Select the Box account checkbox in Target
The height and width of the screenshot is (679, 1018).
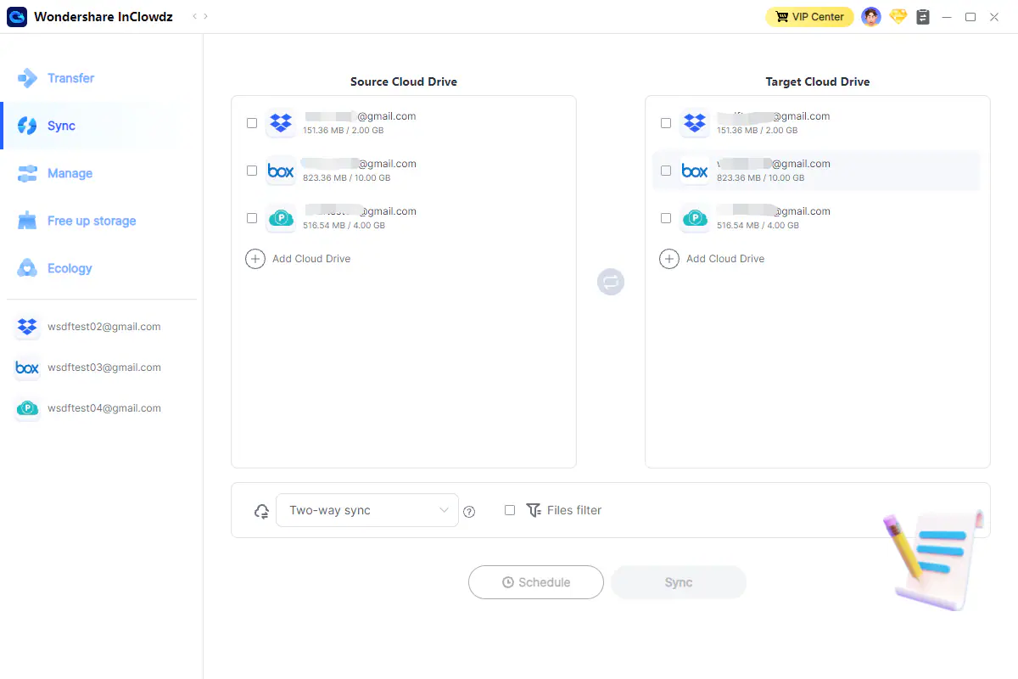[x=666, y=171]
